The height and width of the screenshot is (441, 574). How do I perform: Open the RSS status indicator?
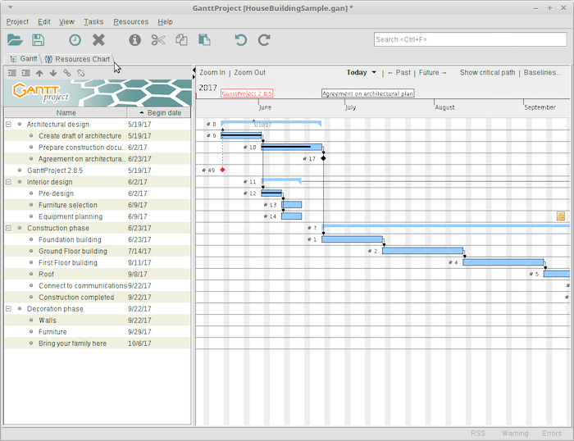coord(478,434)
